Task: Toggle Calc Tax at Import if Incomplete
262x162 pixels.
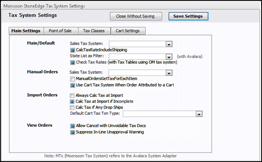Action: click(72, 102)
